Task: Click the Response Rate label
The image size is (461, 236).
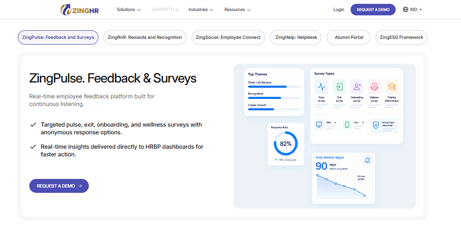Action: tap(279, 128)
